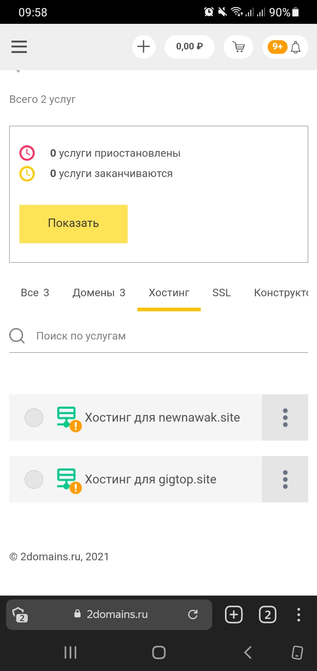Expand options menu for newnawak.site hosting

(285, 418)
